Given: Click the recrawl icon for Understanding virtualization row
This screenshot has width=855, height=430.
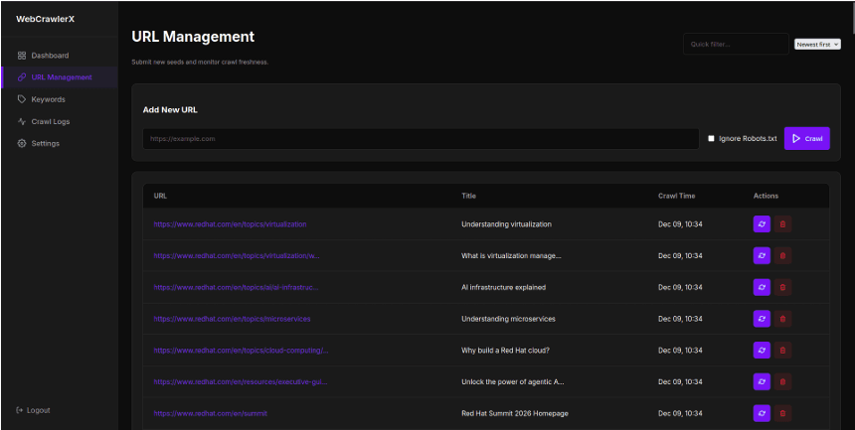Looking at the screenshot, I should click(x=762, y=224).
